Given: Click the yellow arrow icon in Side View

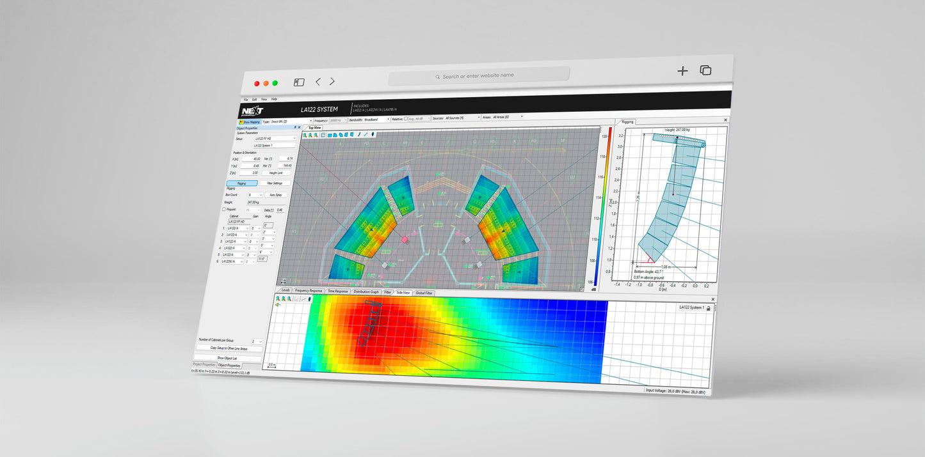Looking at the screenshot, I should pyautogui.click(x=278, y=305).
